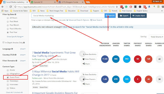Click the info icon beside Filter by Date
This screenshot has width=164, height=94.
tap(15, 14)
